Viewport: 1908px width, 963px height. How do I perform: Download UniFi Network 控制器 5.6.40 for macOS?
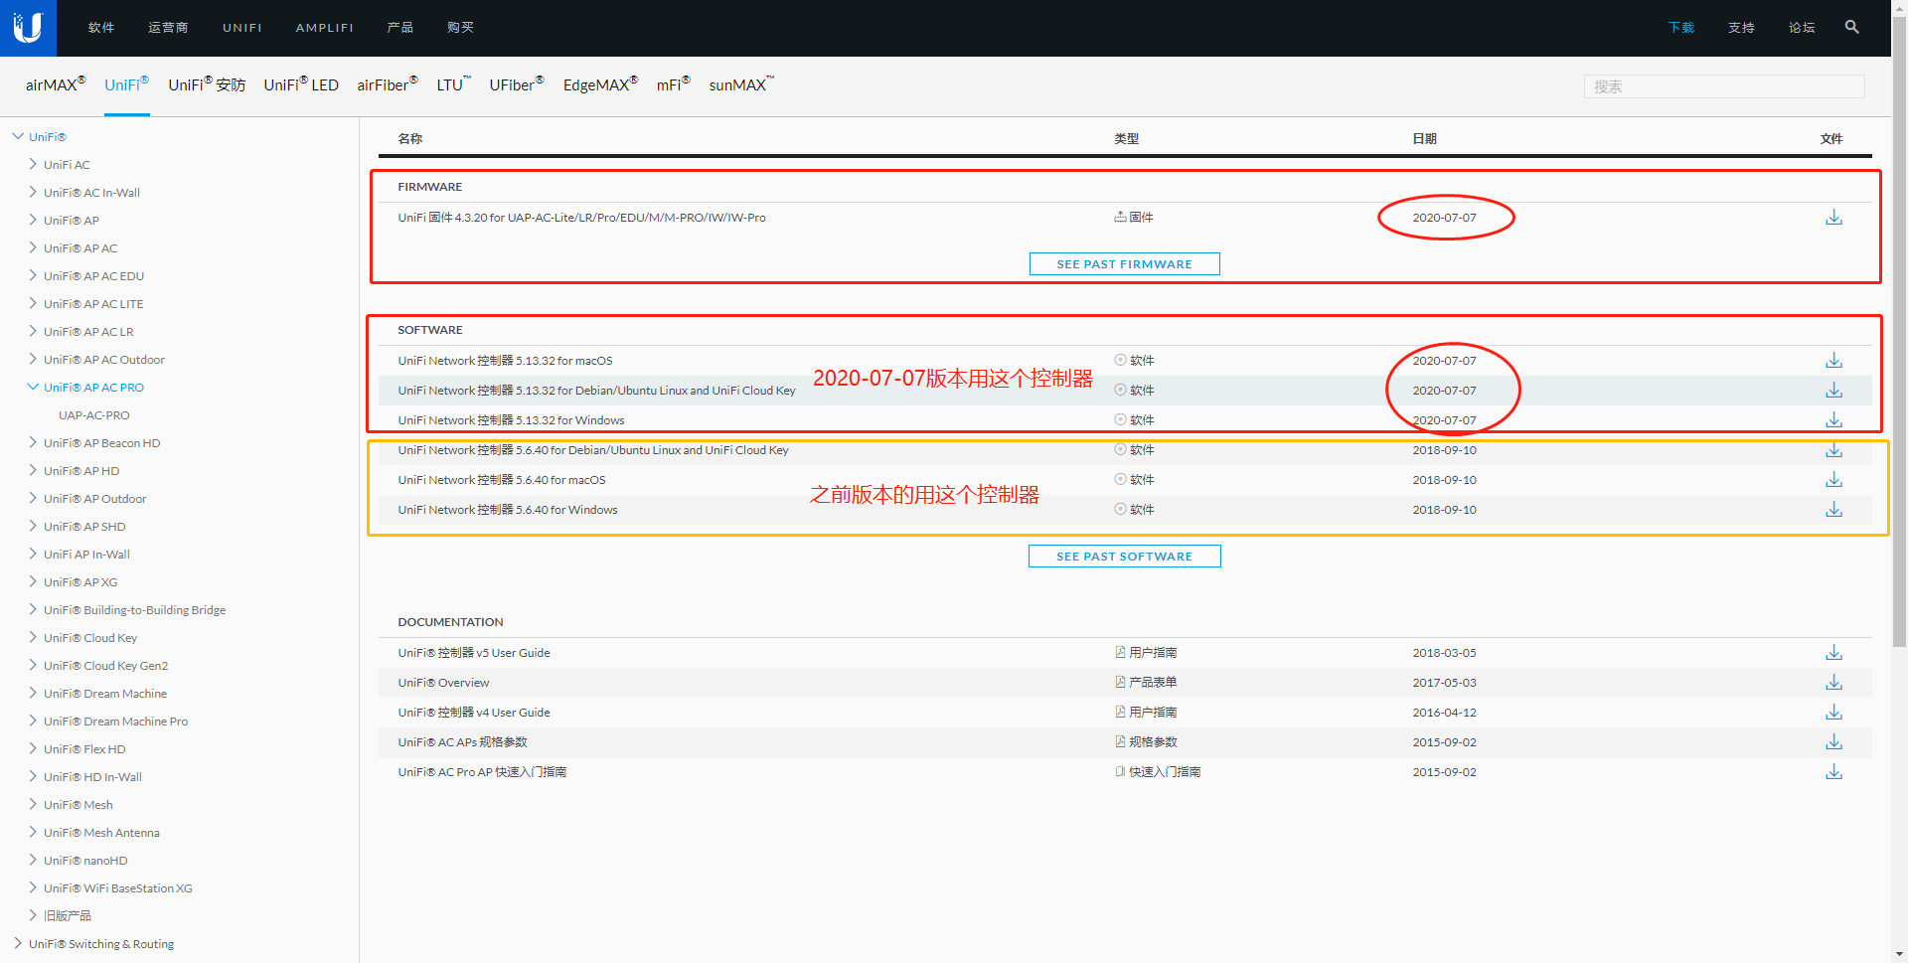(x=1832, y=479)
